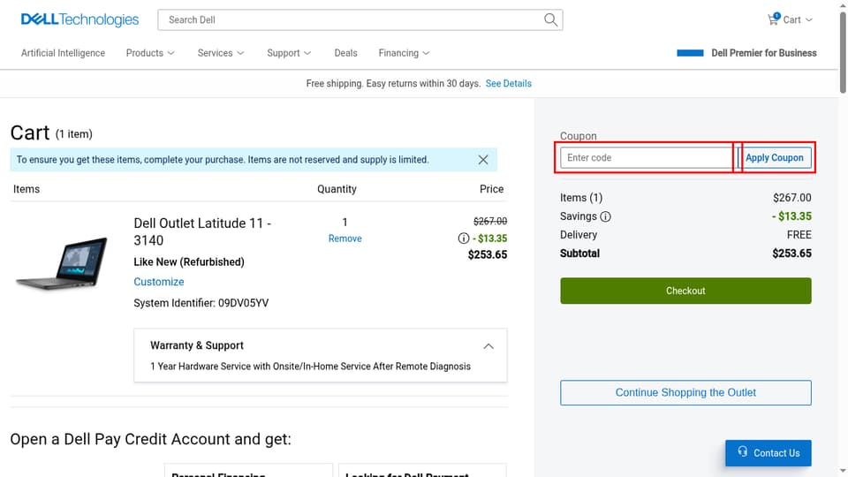Click the info icon beside item discount

[464, 238]
